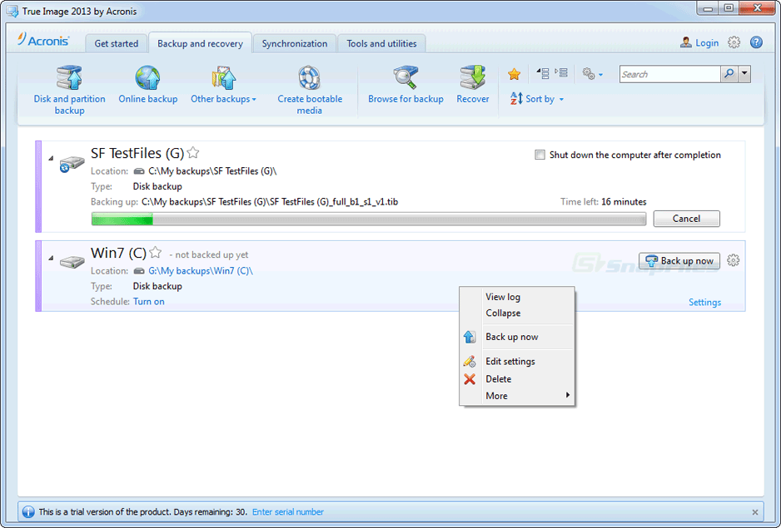The height and width of the screenshot is (528, 781).
Task: Open Browse for backup
Action: (x=405, y=85)
